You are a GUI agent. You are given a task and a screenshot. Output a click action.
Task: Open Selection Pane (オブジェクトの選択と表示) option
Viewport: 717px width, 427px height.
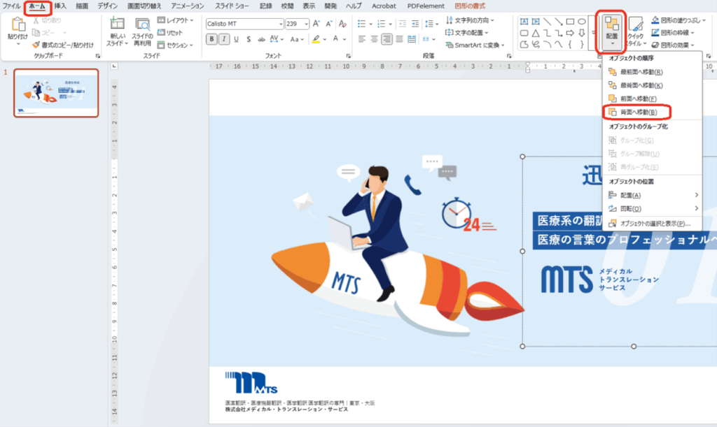pos(651,224)
